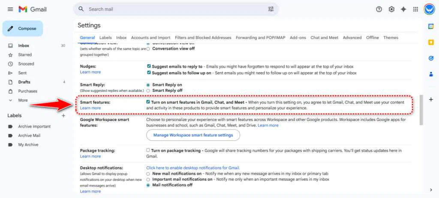This screenshot has width=439, height=198.
Task: Switch to the General tab
Action: [87, 38]
